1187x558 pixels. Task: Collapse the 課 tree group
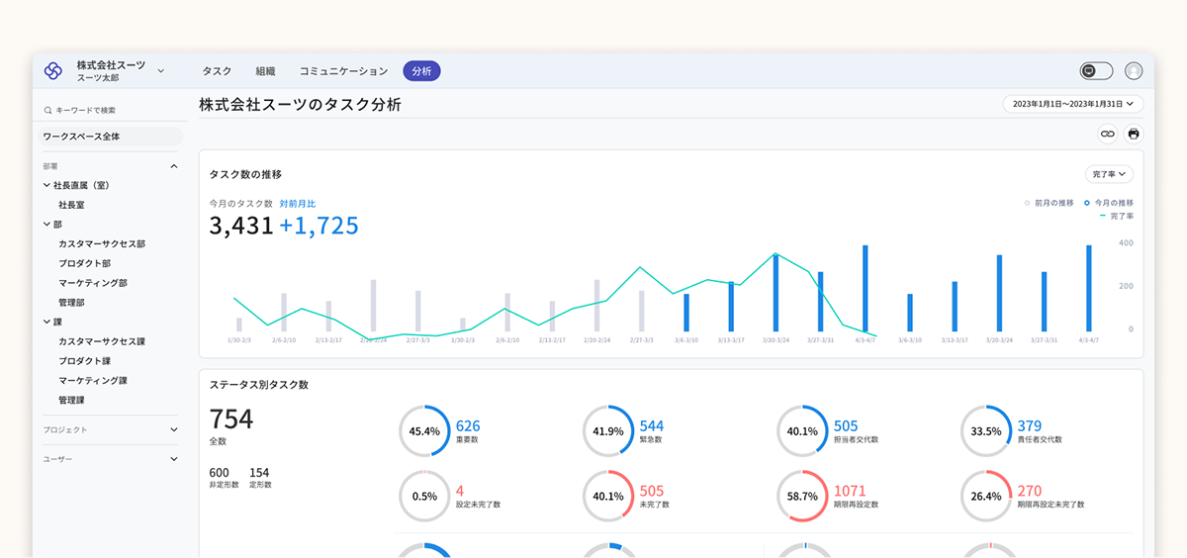(x=46, y=322)
